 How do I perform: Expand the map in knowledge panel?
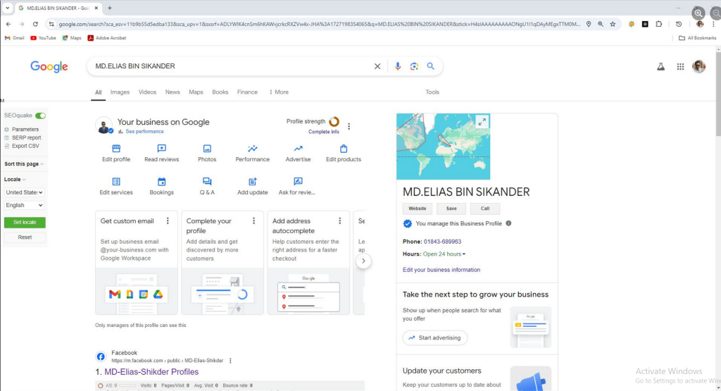pyautogui.click(x=482, y=122)
